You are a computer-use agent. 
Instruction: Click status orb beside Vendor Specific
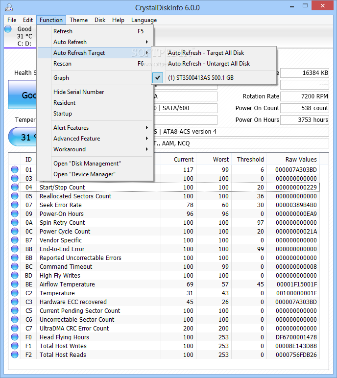(x=15, y=240)
